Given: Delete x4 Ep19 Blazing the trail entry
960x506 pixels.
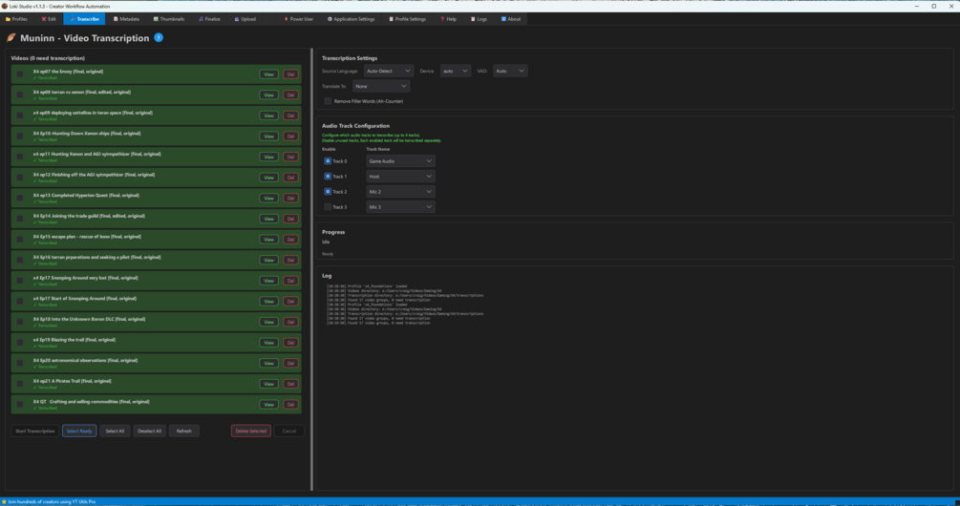Looking at the screenshot, I should point(290,343).
